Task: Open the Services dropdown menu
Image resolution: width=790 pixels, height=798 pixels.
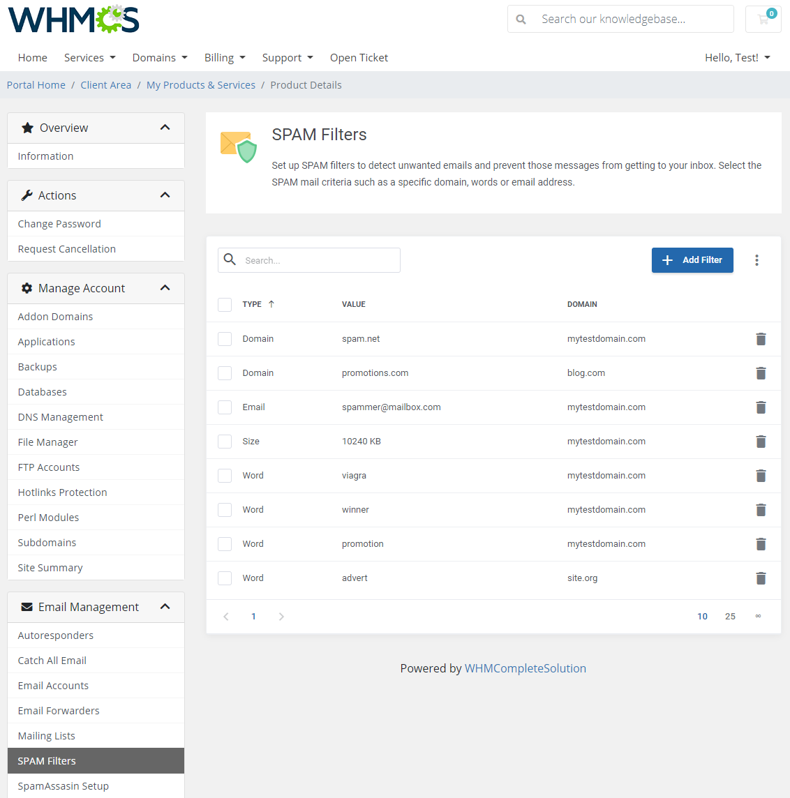Action: pos(89,57)
